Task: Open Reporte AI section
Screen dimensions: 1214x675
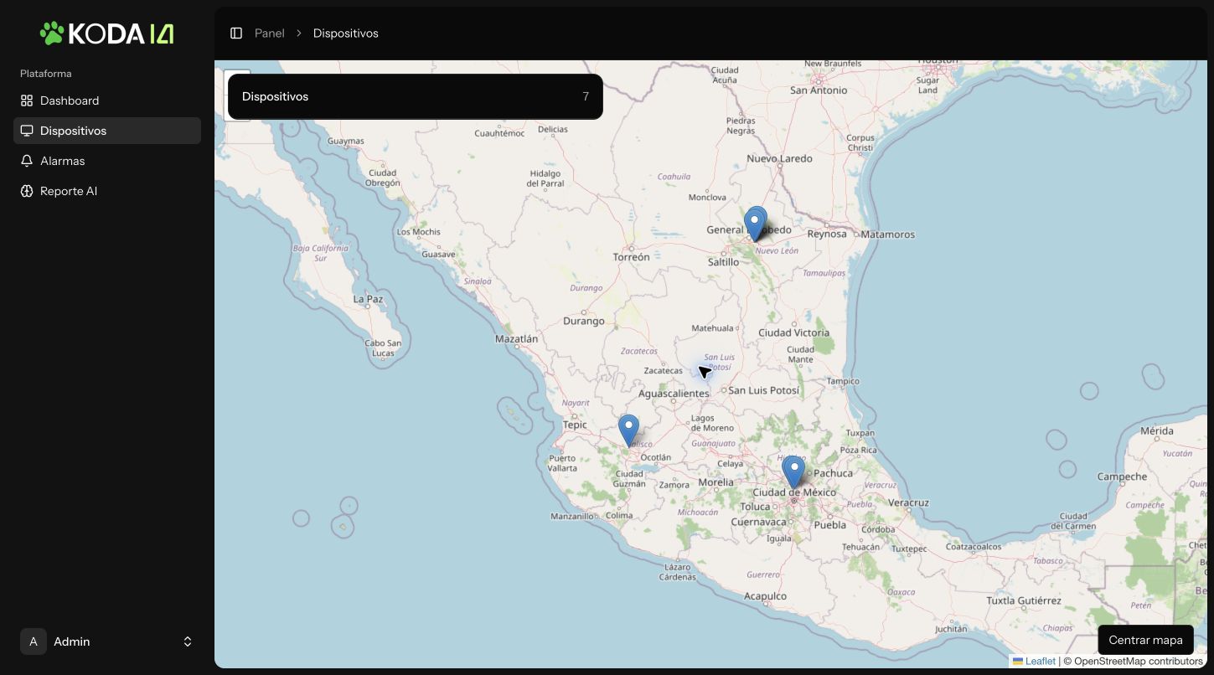Action: tap(107, 191)
